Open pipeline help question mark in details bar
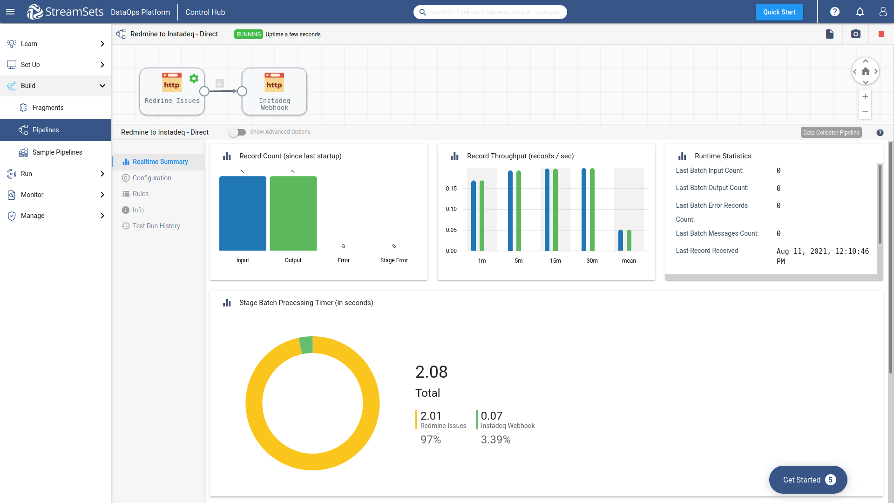The height and width of the screenshot is (503, 894). 880,133
